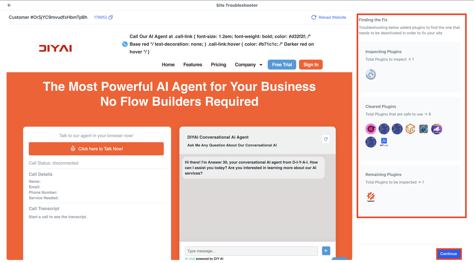Click the "Cleared Plugins" heading
This screenshot has height=263, width=474.
[x=381, y=107]
